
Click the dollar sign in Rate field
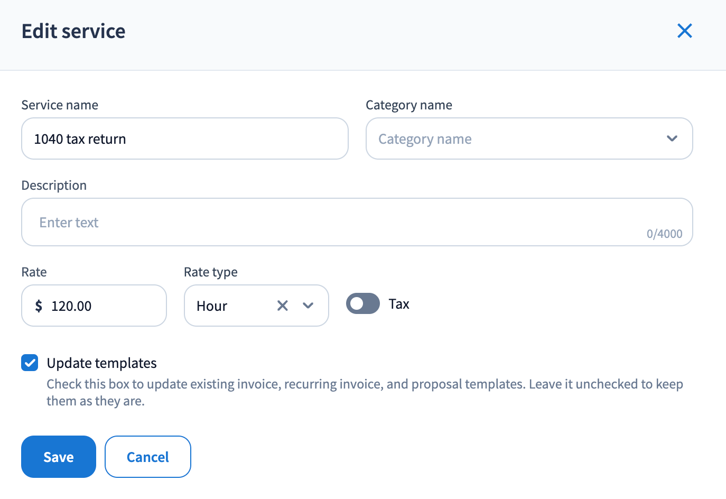[x=39, y=306]
